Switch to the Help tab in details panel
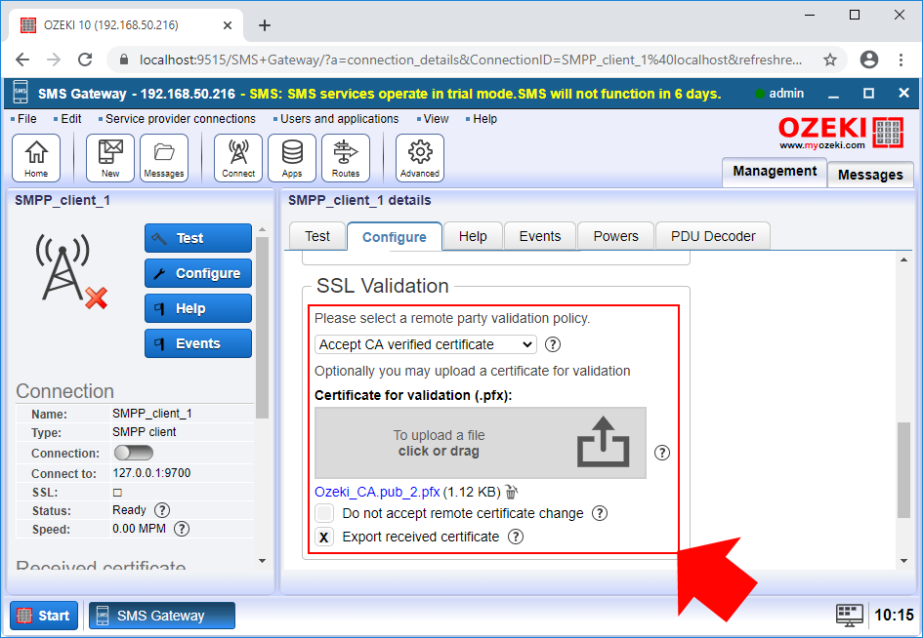This screenshot has height=638, width=923. click(x=473, y=236)
